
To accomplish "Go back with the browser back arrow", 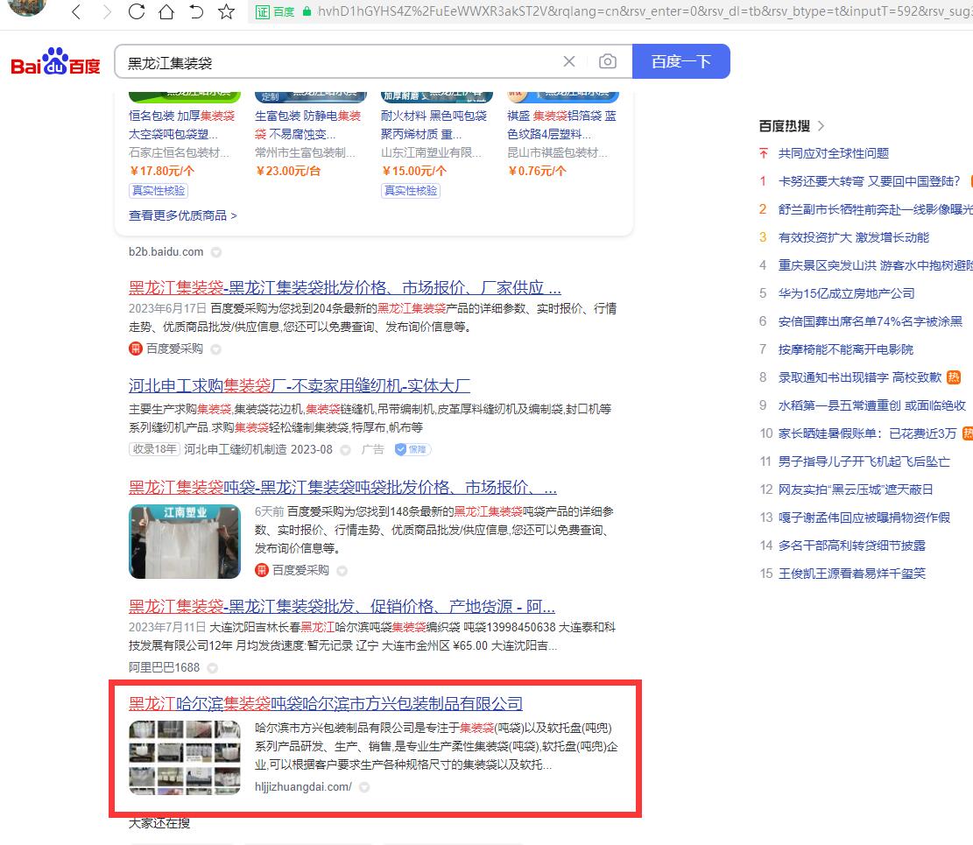I will pyautogui.click(x=76, y=11).
